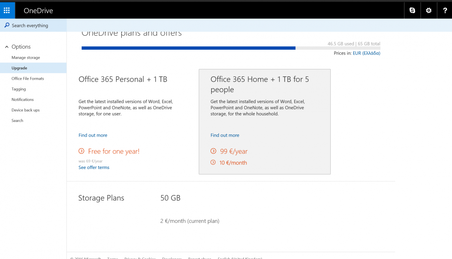Go to Tagging options
The height and width of the screenshot is (259, 452).
[19, 89]
